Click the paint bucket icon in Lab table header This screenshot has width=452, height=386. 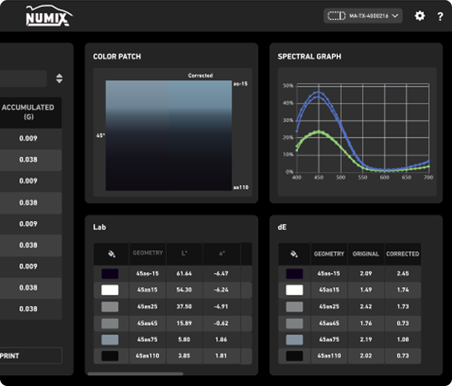112,254
